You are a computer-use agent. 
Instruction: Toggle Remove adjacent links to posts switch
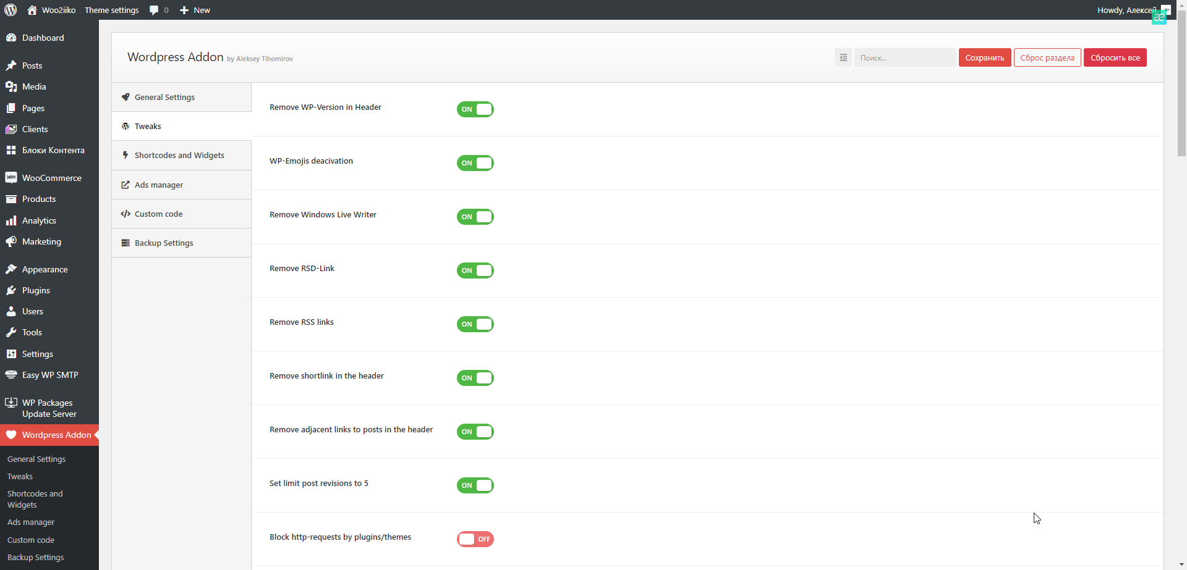(x=475, y=432)
